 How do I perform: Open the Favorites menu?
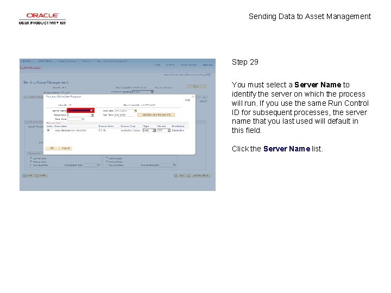[26, 61]
